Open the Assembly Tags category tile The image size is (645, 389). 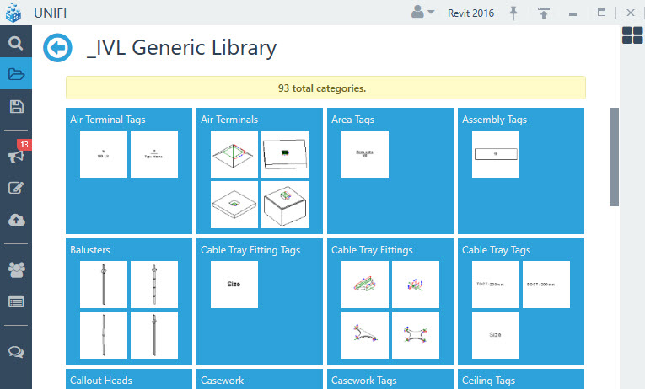(x=521, y=171)
